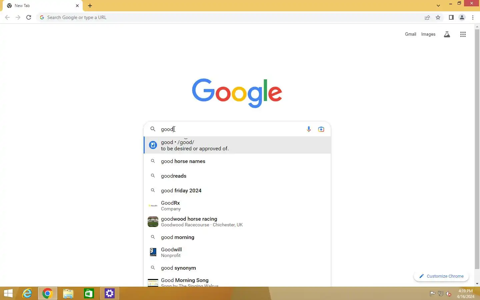Open the Settings gear taskbar app
Image resolution: width=480 pixels, height=300 pixels.
point(110,293)
